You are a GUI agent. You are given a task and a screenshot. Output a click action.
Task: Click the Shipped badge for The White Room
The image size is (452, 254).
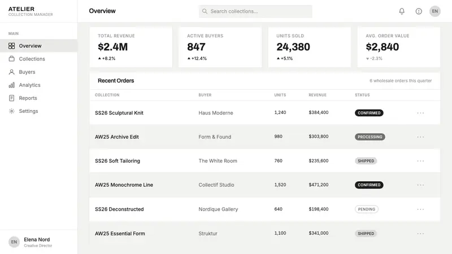click(x=366, y=161)
